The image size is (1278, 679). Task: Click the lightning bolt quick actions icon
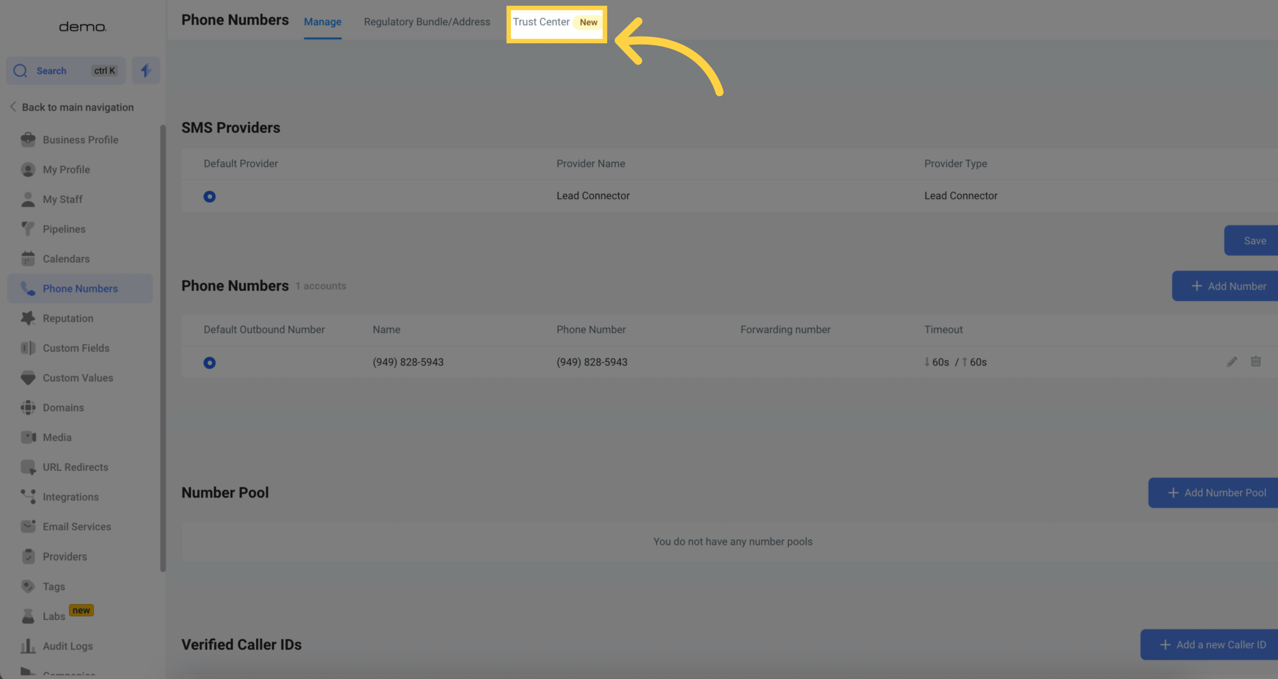point(145,70)
